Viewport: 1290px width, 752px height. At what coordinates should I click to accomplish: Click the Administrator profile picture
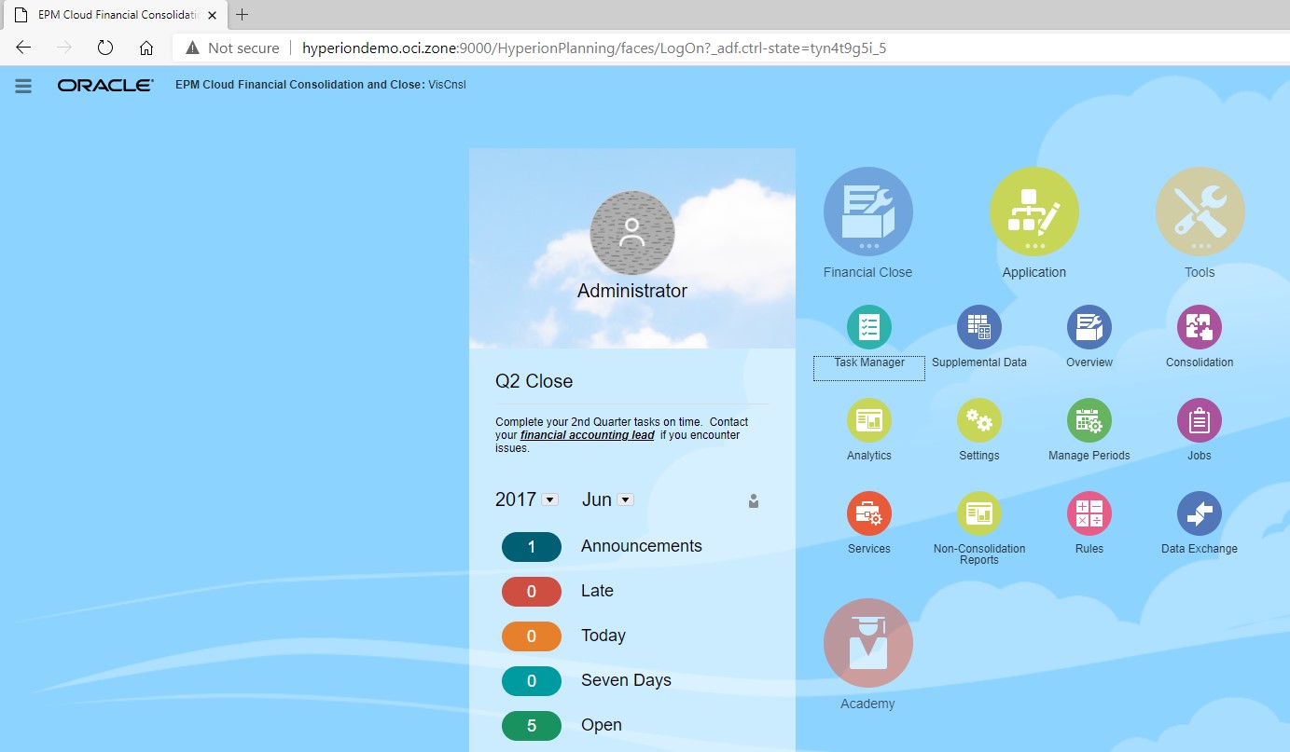(632, 234)
